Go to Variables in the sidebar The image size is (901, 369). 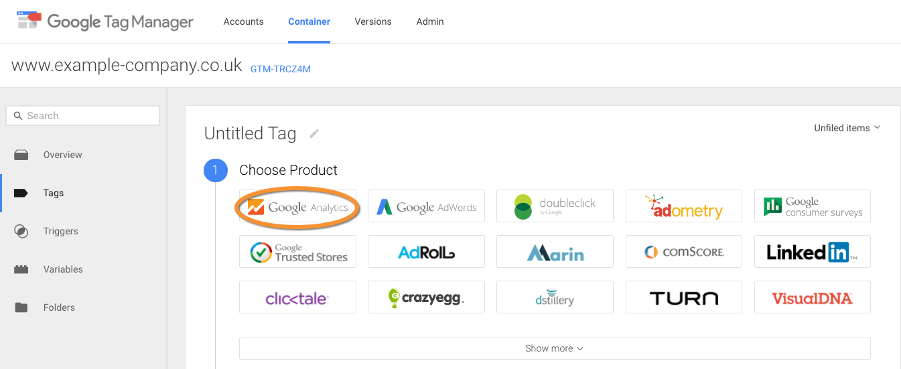[63, 269]
